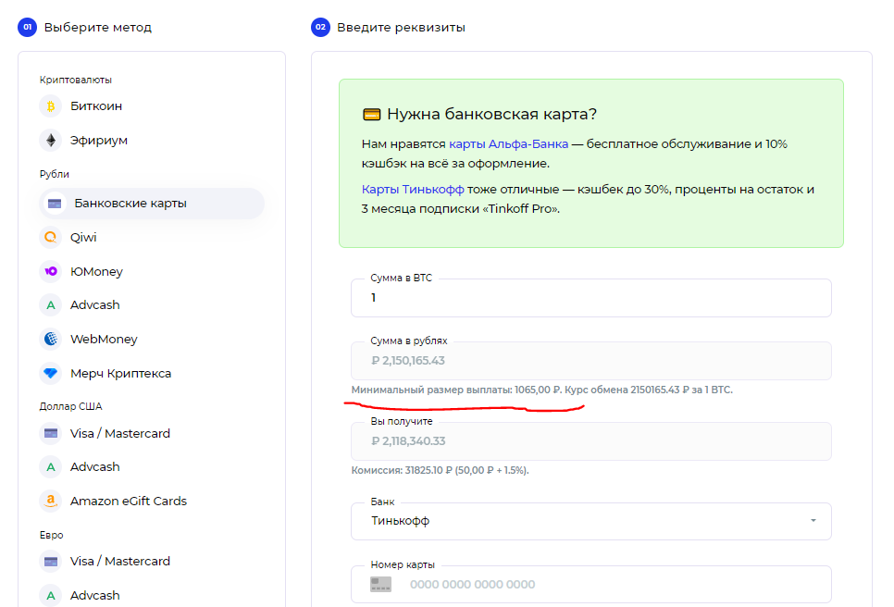
Task: Click the Евро section label
Action: (51, 535)
